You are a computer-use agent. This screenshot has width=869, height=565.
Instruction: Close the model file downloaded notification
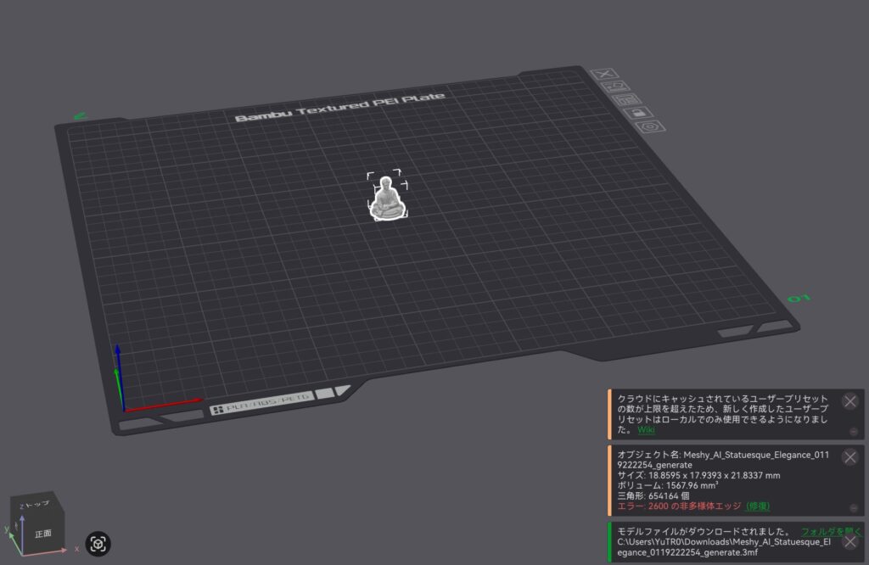click(x=849, y=541)
